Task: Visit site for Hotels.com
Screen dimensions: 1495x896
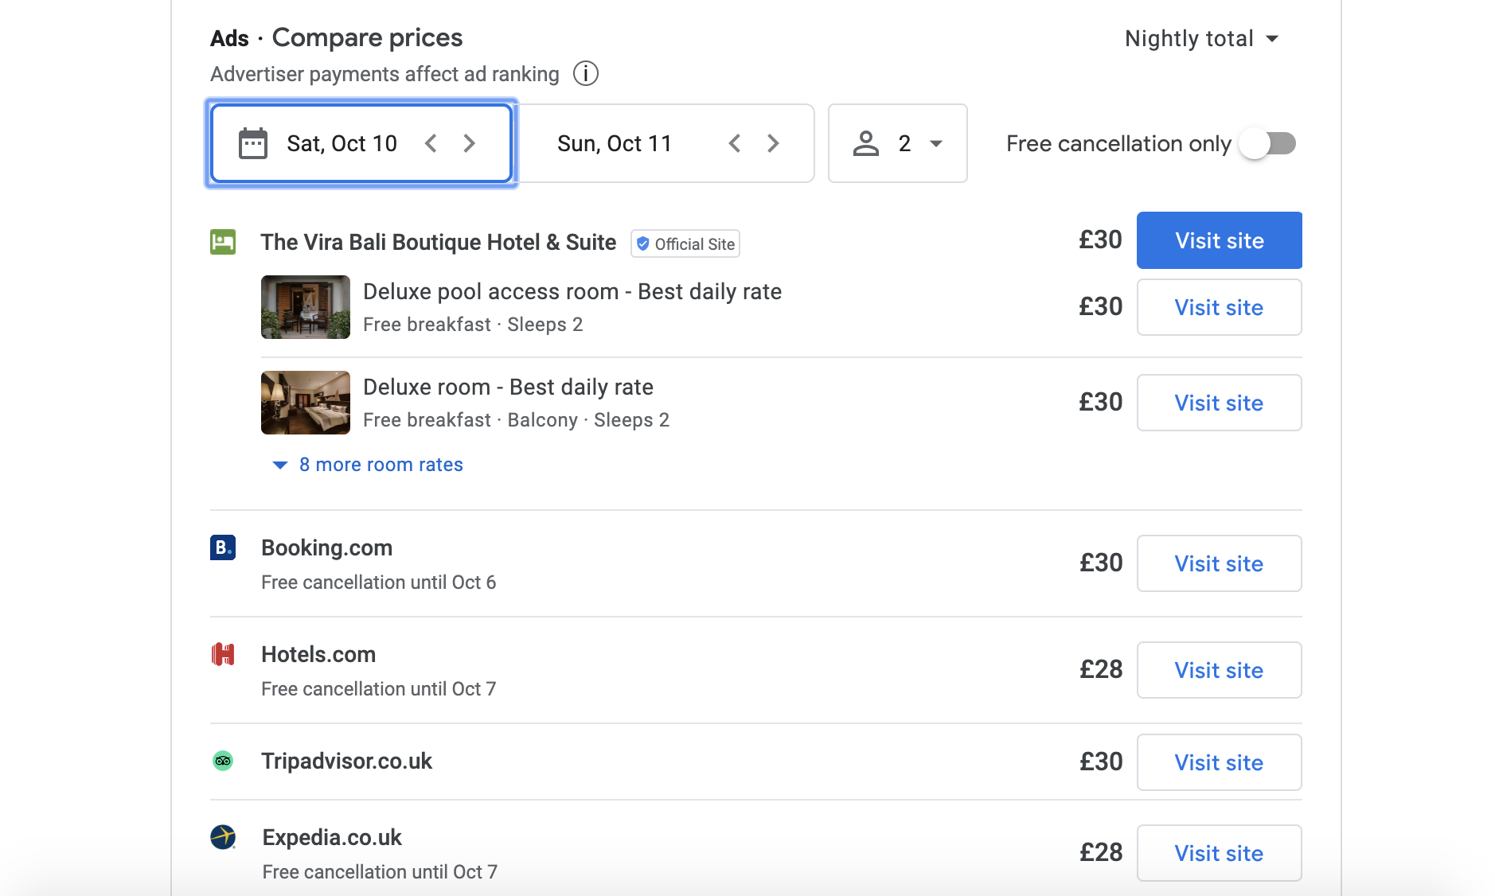Action: click(x=1220, y=670)
